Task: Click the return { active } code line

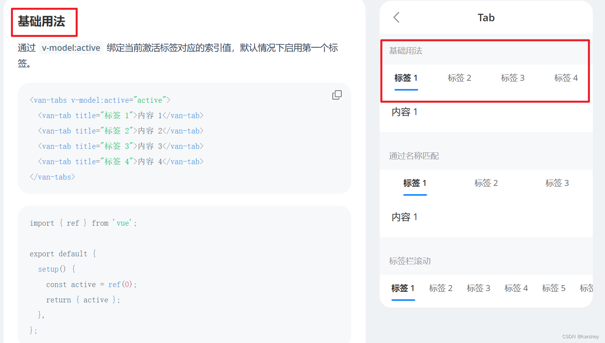Action: point(83,300)
